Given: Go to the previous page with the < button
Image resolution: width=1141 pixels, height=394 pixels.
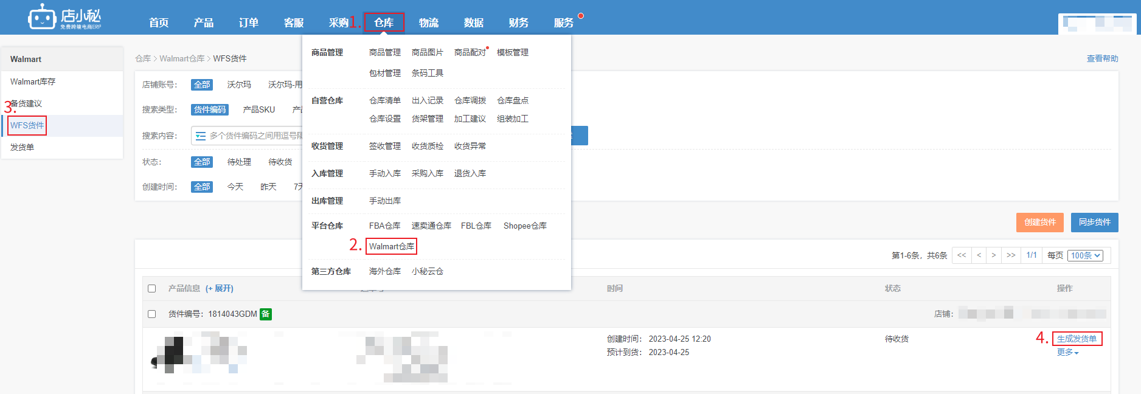Looking at the screenshot, I should pos(979,255).
